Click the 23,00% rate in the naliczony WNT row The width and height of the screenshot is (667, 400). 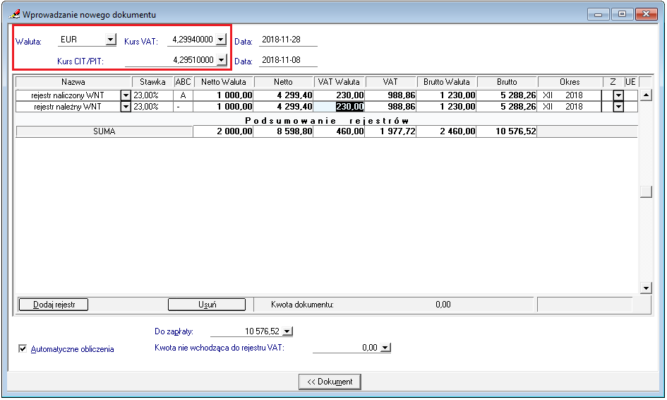coord(152,95)
